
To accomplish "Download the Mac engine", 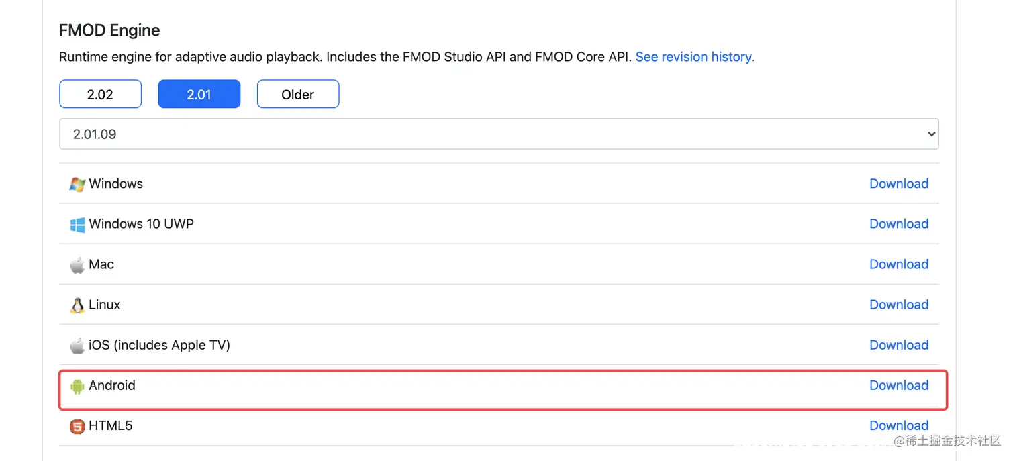I will (898, 264).
